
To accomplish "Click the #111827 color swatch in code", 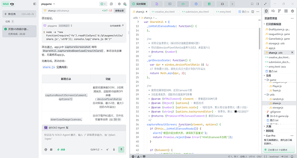I will click(235, 112).
